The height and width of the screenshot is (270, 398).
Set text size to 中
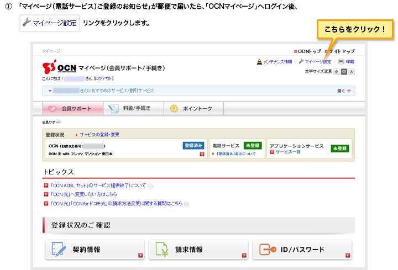344,72
